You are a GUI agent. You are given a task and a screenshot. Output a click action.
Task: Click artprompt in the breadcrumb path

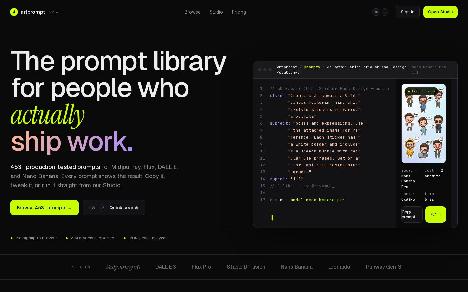pyautogui.click(x=287, y=67)
